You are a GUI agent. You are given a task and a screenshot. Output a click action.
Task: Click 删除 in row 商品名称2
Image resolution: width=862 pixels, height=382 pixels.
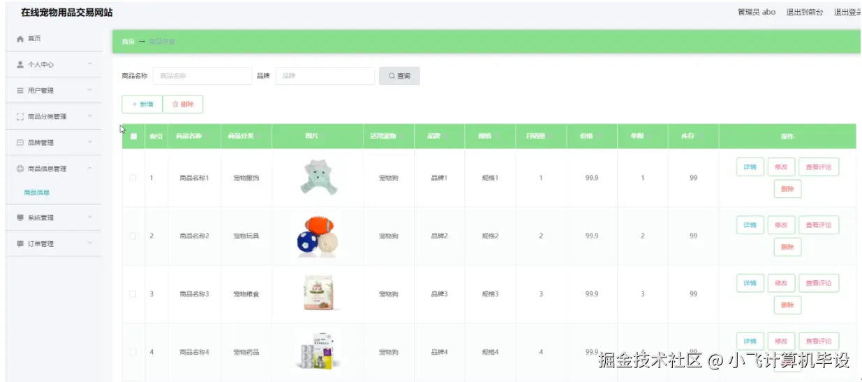pyautogui.click(x=787, y=247)
